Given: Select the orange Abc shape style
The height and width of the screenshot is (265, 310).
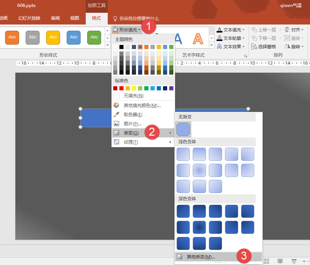Looking at the screenshot, I should tap(12, 37).
